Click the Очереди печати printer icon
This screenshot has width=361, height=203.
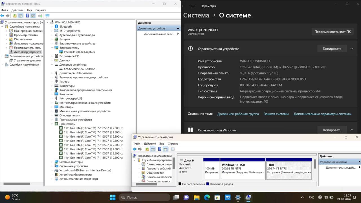pos(56,115)
